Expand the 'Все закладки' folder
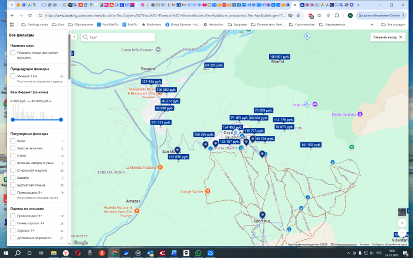413x258 pixels. (x=395, y=24)
